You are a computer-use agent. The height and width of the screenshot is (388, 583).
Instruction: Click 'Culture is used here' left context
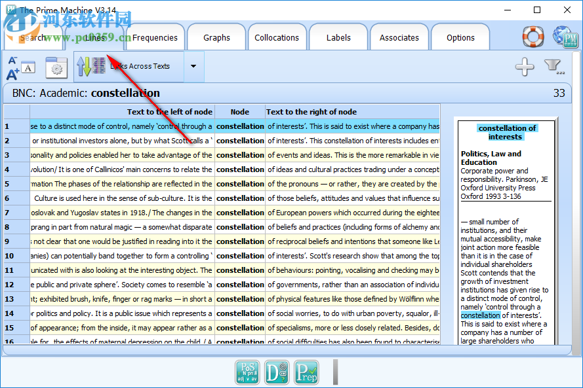click(x=123, y=198)
